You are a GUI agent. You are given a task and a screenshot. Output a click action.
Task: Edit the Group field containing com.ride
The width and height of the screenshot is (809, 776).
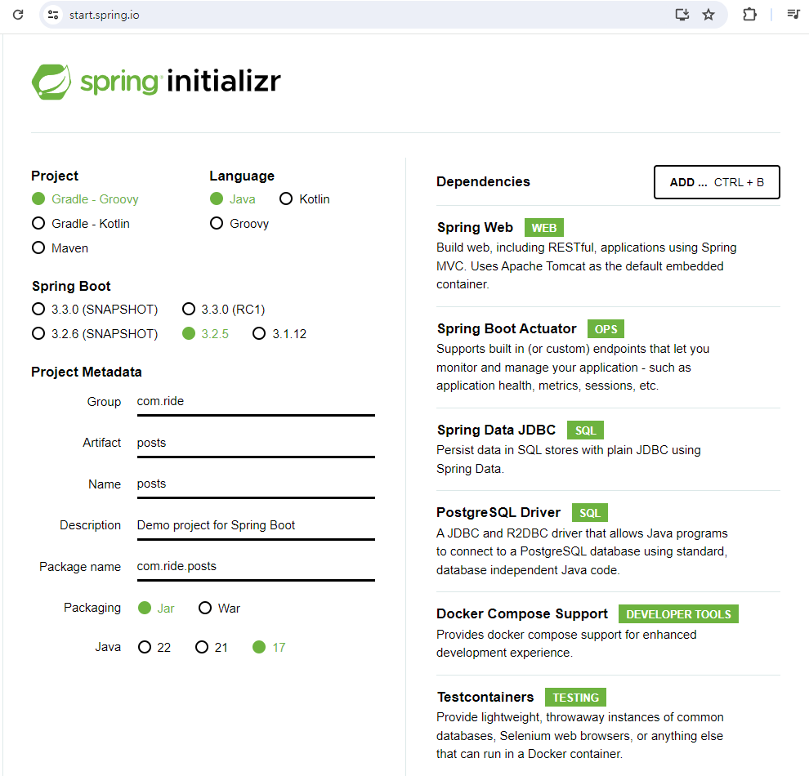[x=256, y=402]
